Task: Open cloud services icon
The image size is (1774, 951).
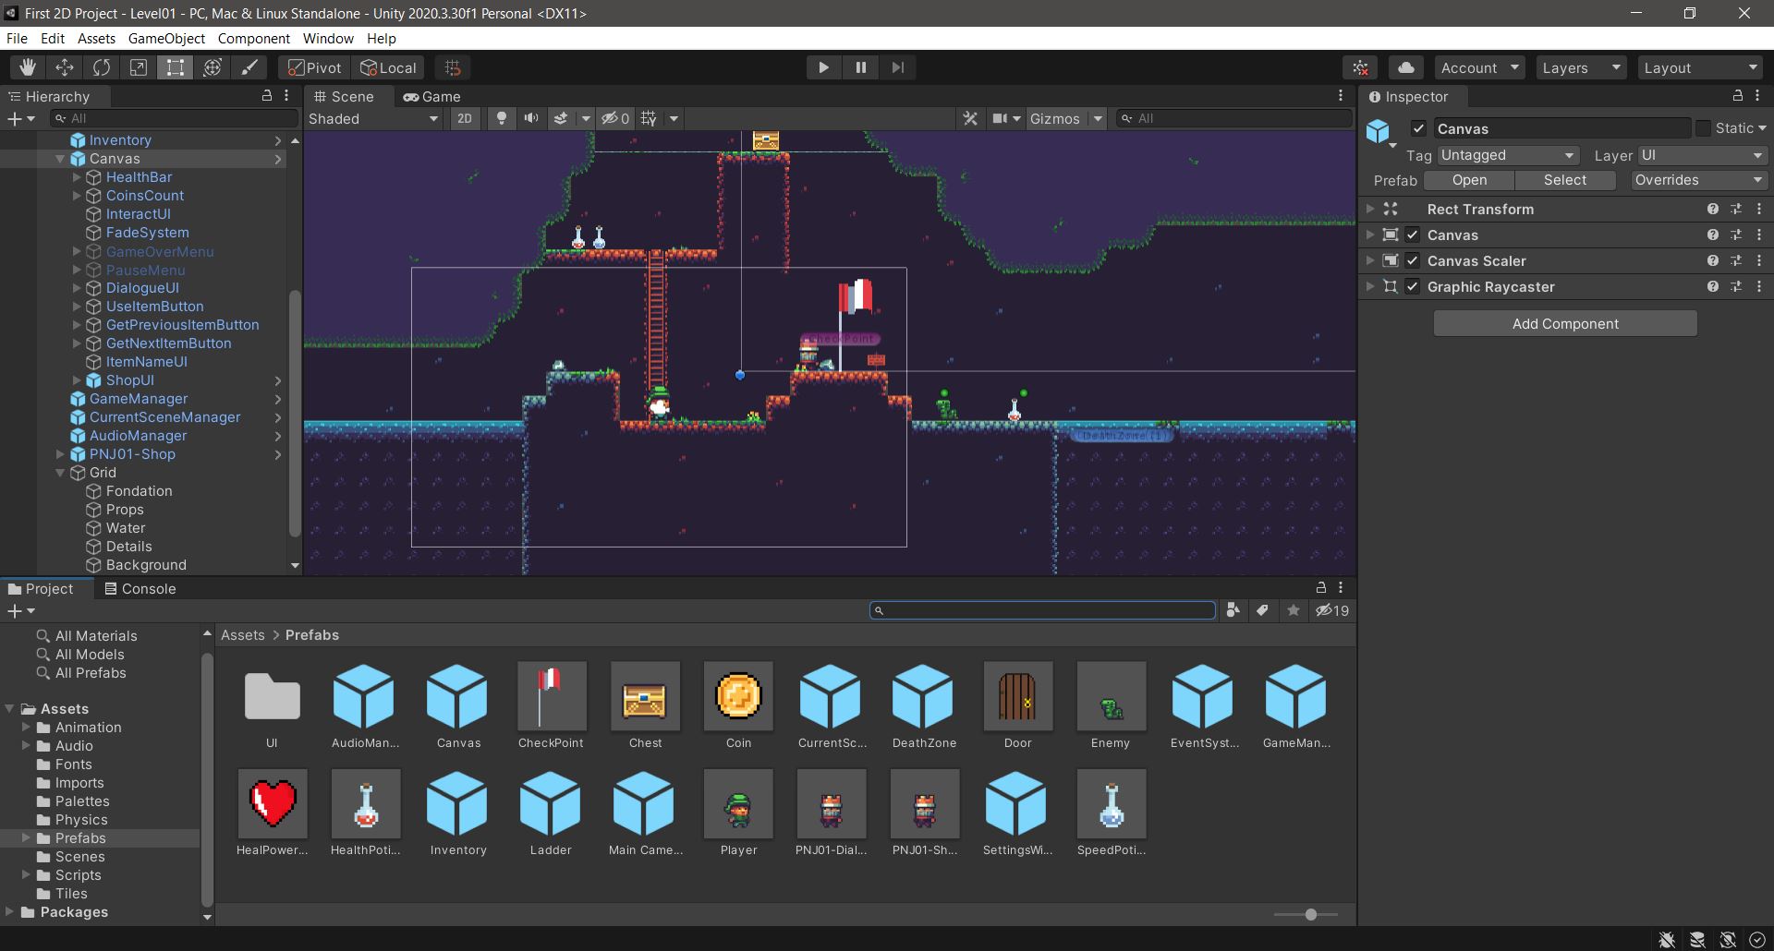Action: pos(1405,67)
